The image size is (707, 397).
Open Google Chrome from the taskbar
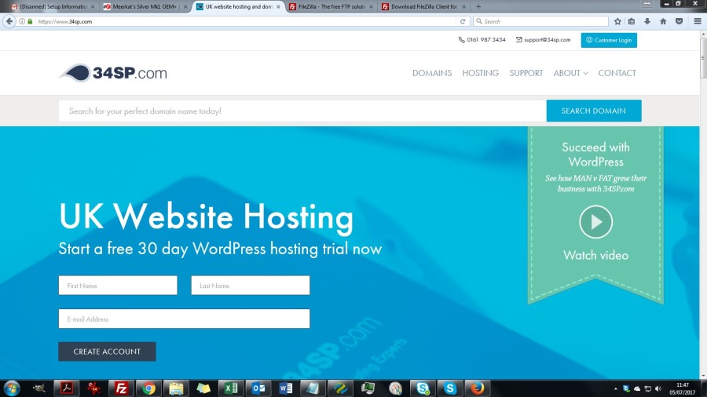148,388
